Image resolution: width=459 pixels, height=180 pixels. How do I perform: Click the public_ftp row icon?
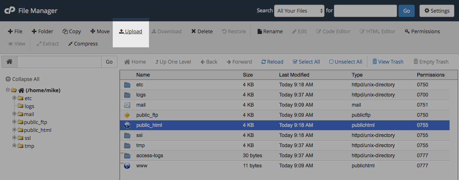tap(127, 115)
